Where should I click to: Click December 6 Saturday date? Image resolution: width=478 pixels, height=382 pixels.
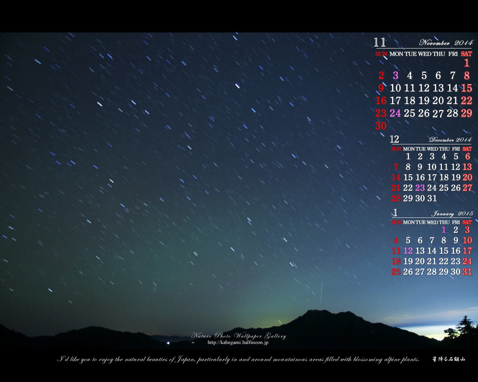click(468, 156)
